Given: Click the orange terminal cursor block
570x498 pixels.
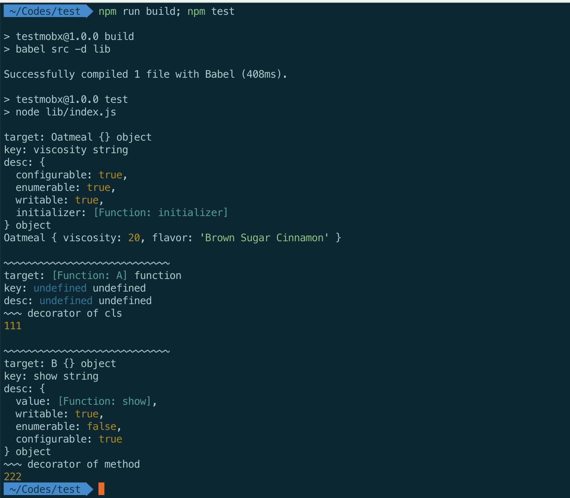Looking at the screenshot, I should 101,489.
